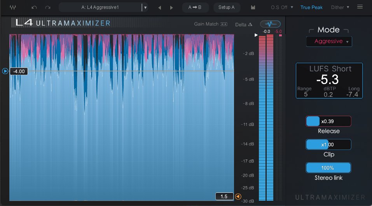Click the Mode label

pos(328,30)
